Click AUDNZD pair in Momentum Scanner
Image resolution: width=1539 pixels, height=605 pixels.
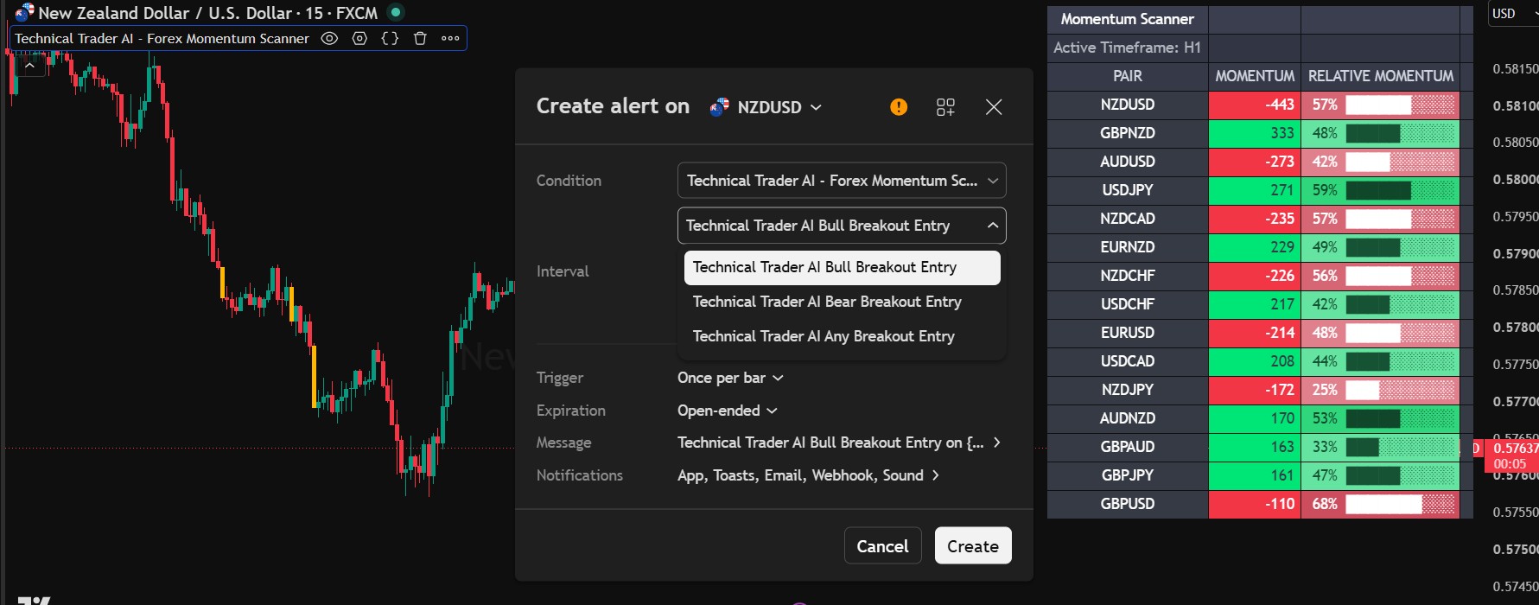point(1127,418)
